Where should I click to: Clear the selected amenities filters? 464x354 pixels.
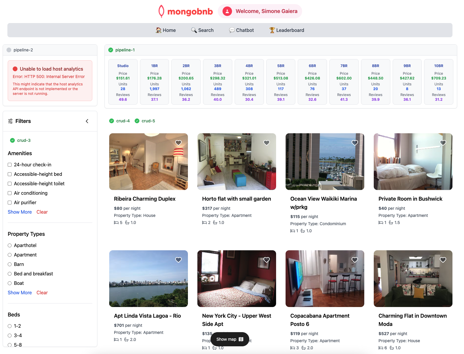42,212
